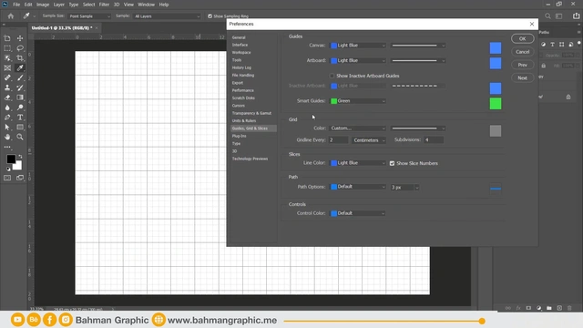Screen dimensions: 583x328
Task: Click the OK button
Action: [522, 38]
